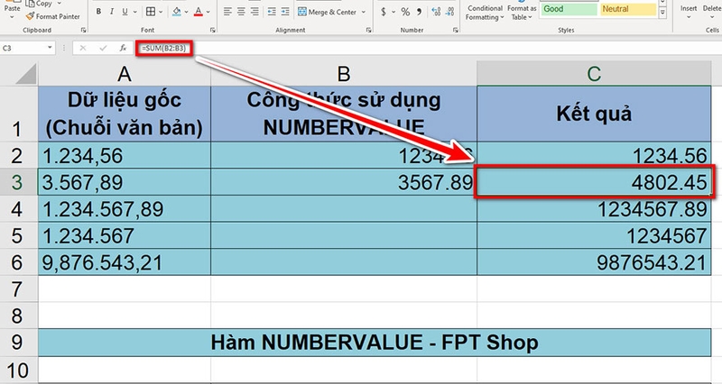The width and height of the screenshot is (722, 384).
Task: Toggle underline formatting
Action: point(125,12)
